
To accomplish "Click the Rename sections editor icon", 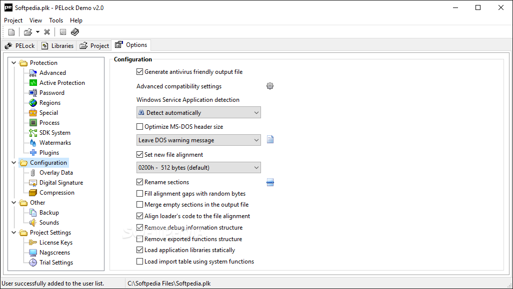I will pyautogui.click(x=270, y=182).
